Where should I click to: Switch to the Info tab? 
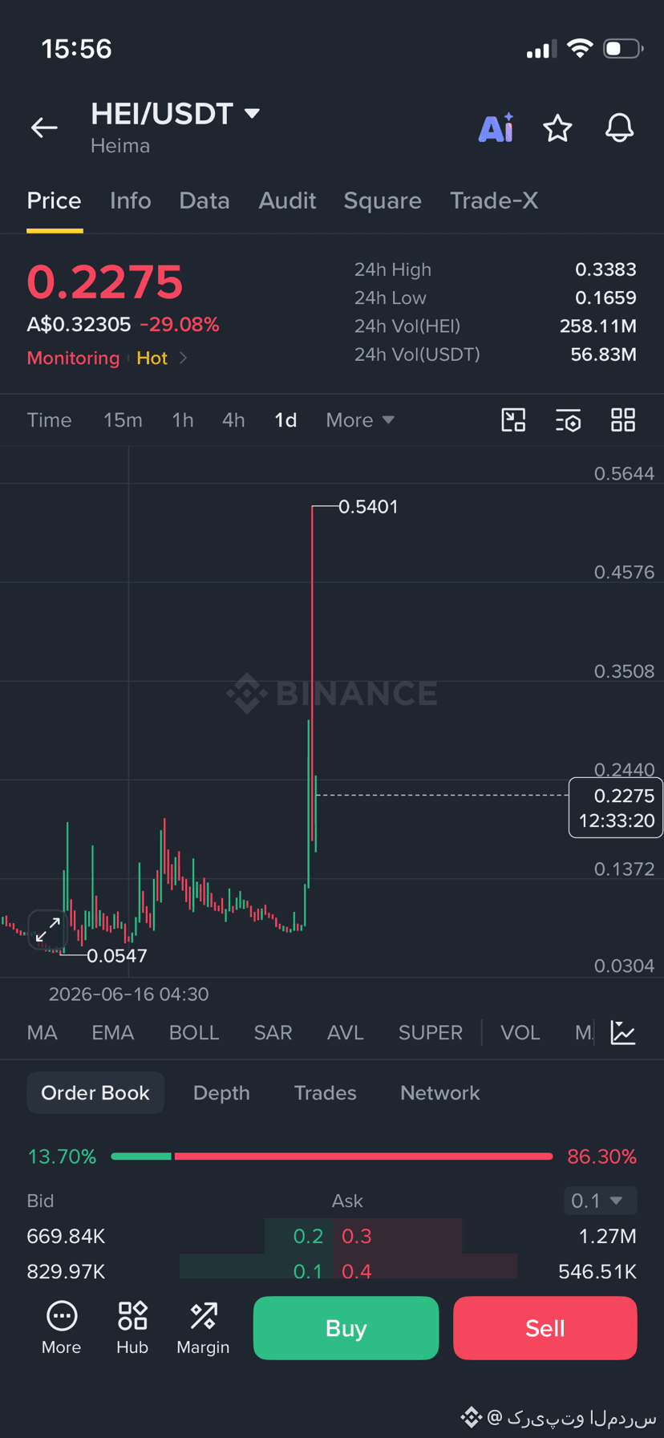pyautogui.click(x=130, y=201)
